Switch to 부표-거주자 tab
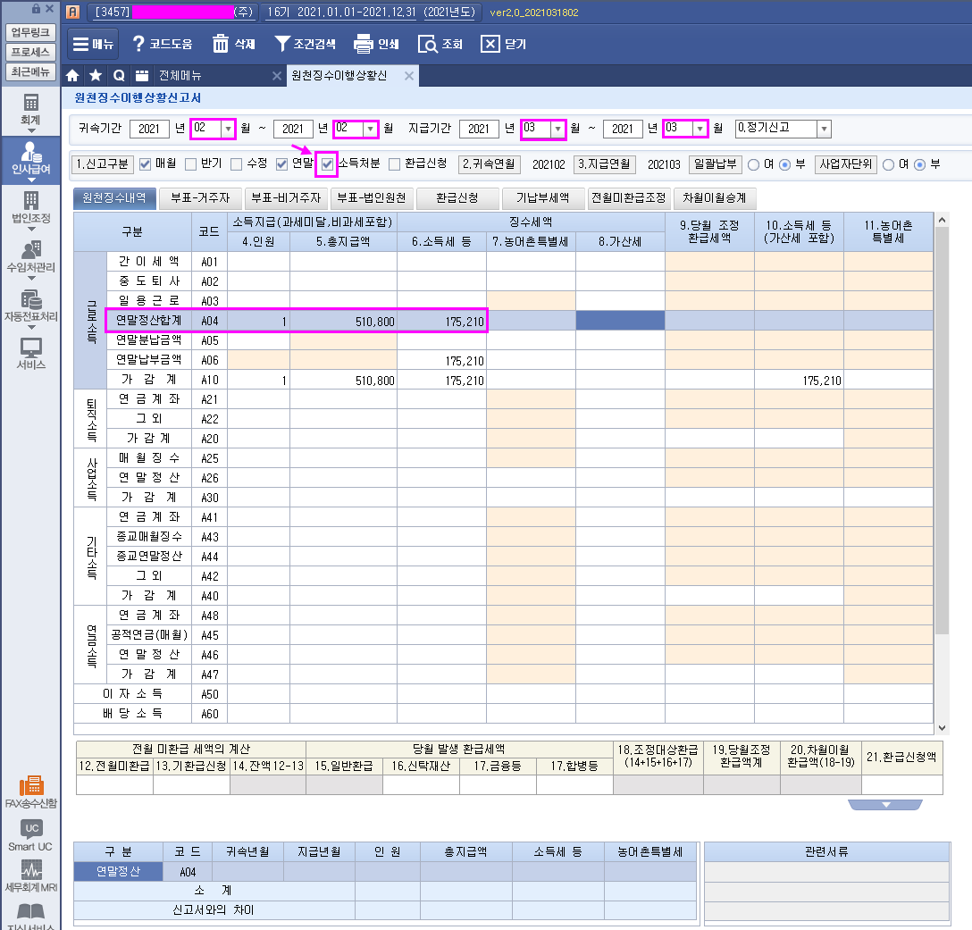The height and width of the screenshot is (930, 972). [199, 198]
